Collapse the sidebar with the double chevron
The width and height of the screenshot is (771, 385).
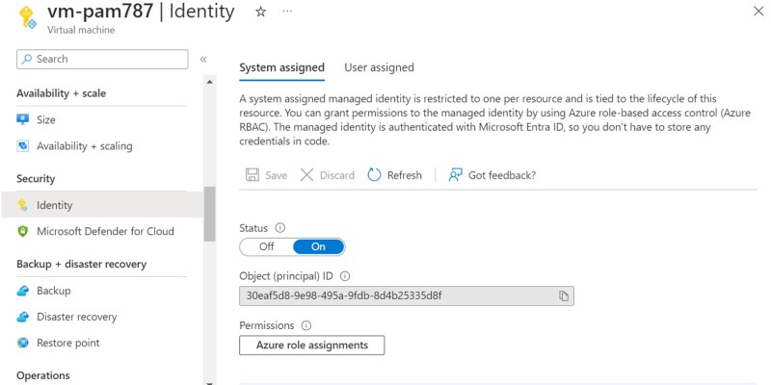click(203, 60)
